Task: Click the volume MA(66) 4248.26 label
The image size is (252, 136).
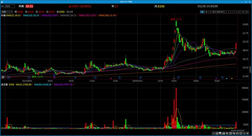Action: point(43,85)
